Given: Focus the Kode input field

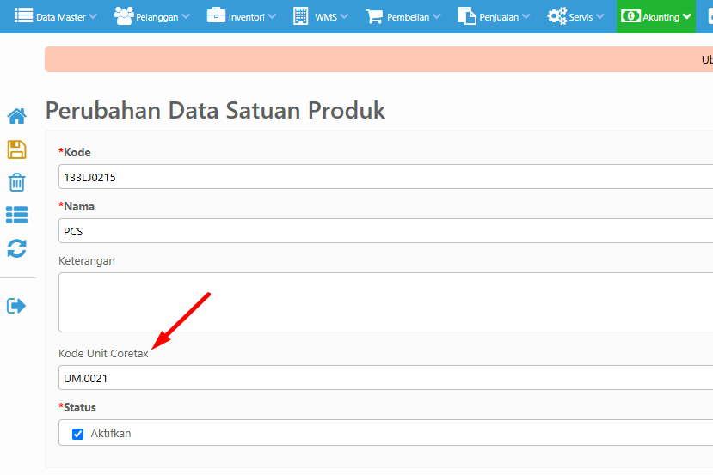Looking at the screenshot, I should pyautogui.click(x=385, y=177).
